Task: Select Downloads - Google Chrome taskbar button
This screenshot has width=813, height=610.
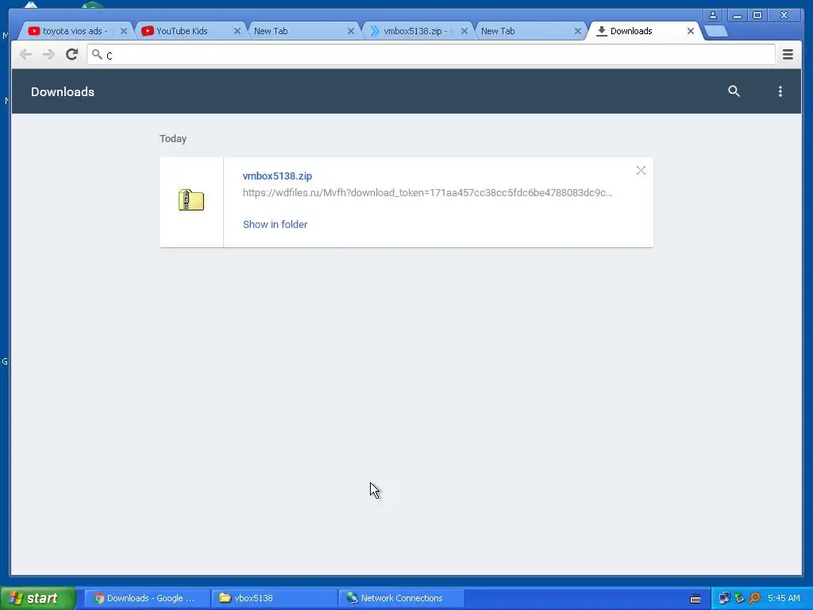Action: point(147,598)
